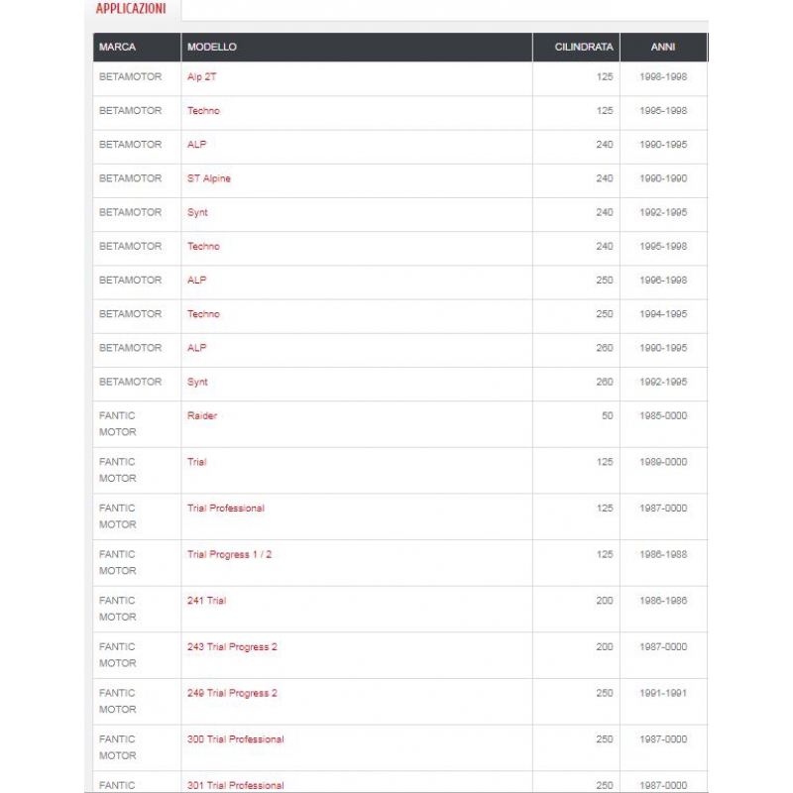Screen dimensions: 793x793
Task: Open the Techno 250 link
Action: tap(203, 314)
